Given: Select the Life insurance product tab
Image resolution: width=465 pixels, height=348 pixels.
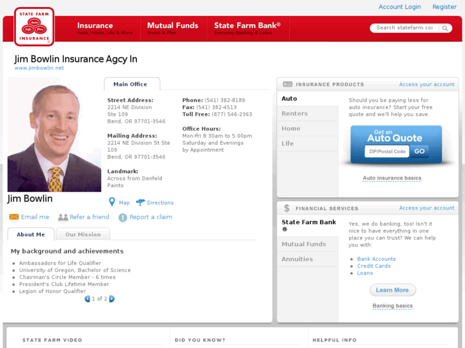Looking at the screenshot, I should [308, 143].
